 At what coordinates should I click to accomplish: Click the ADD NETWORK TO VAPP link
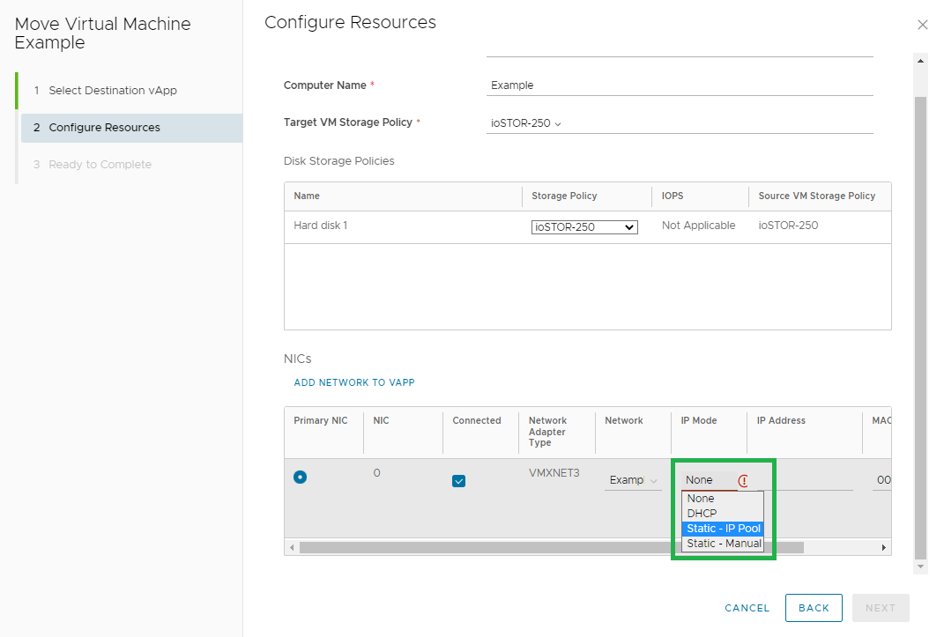click(x=354, y=382)
